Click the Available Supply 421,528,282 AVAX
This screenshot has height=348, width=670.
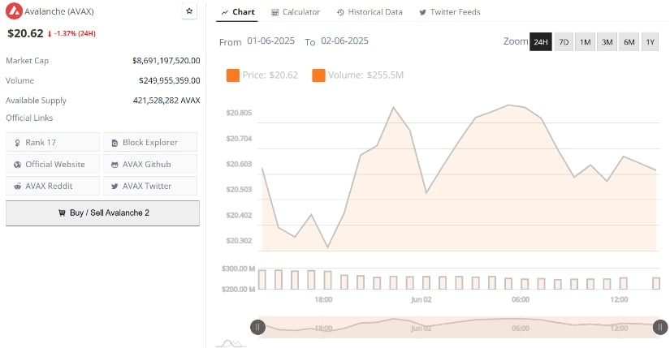click(x=166, y=101)
